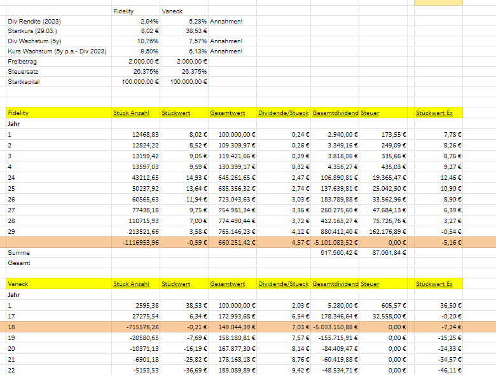Select Gesamtdividende header in Vaneck table
The image size is (496, 375).
[335, 283]
